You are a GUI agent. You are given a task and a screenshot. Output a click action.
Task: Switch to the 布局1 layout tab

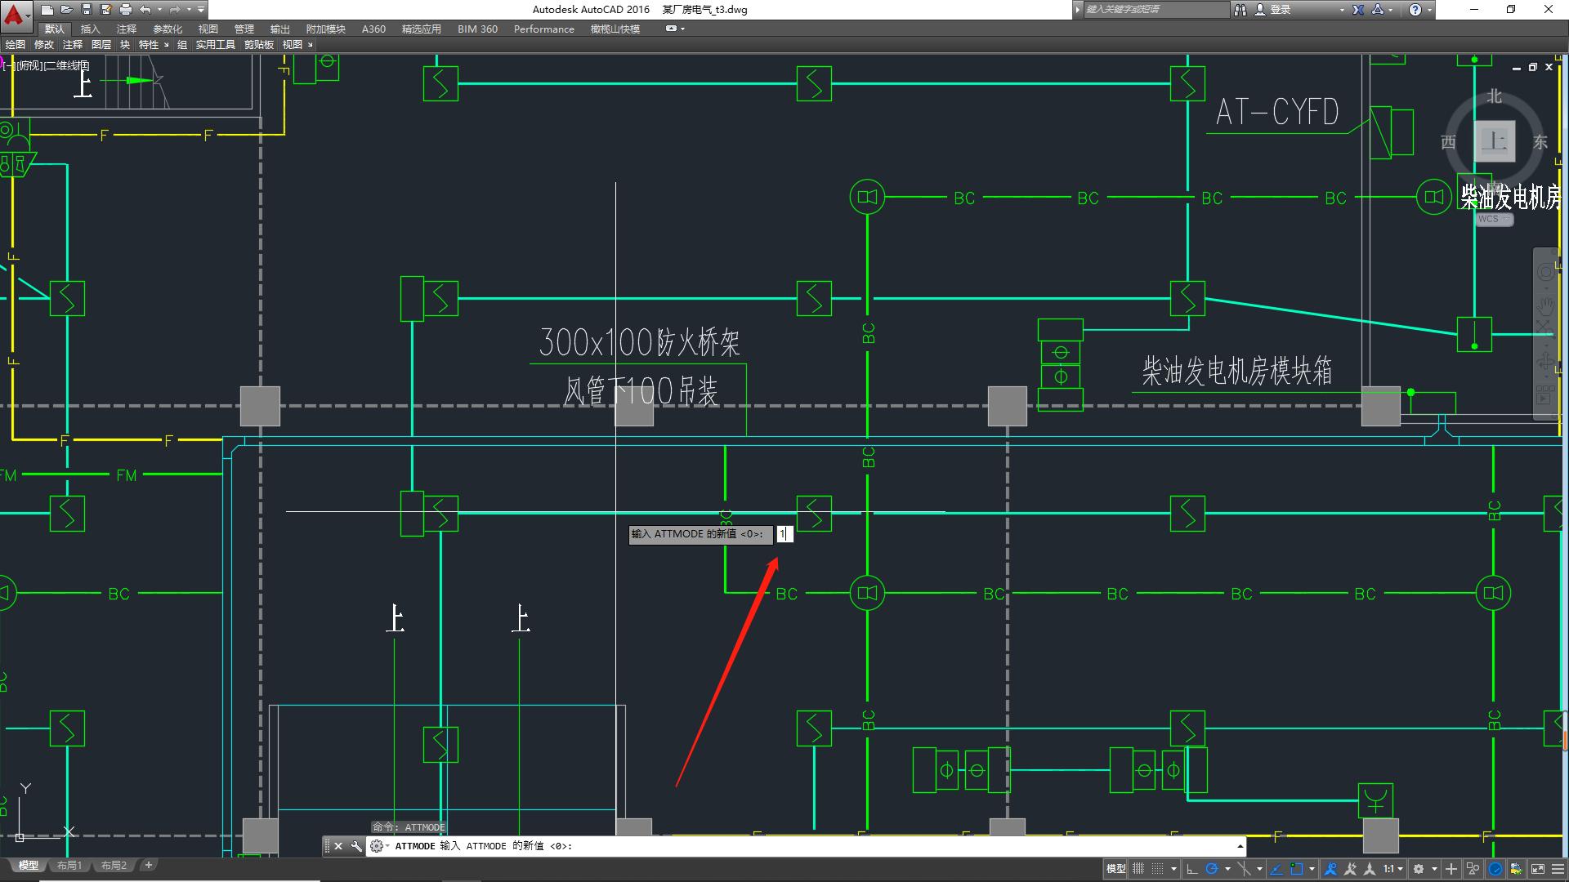click(x=69, y=865)
